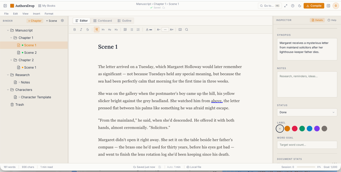Click the Target word count field
Viewport: 341px width, 172px height.
click(307, 145)
